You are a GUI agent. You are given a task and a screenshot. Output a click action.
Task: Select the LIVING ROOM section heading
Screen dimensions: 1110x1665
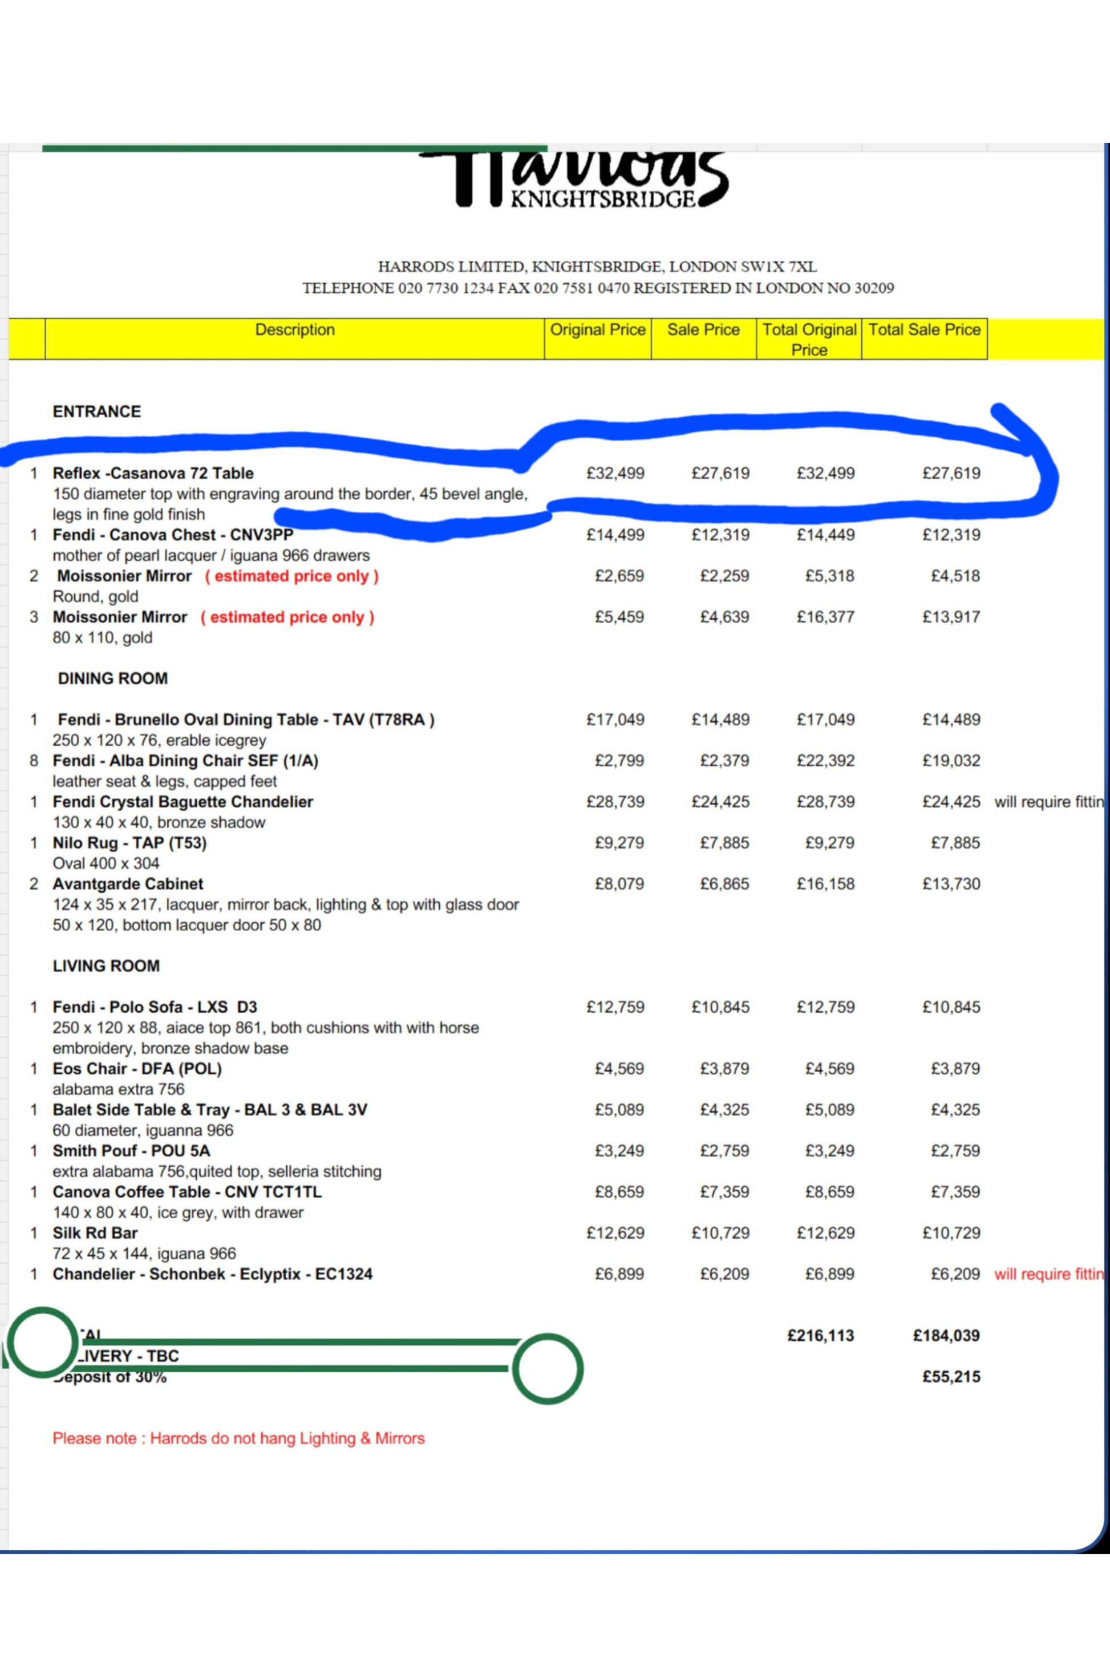[106, 966]
